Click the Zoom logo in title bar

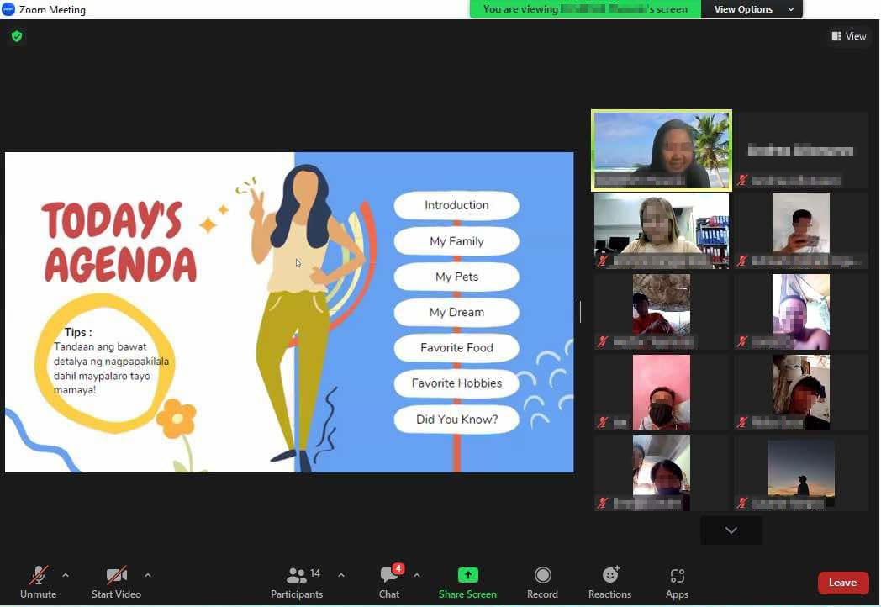pyautogui.click(x=8, y=9)
